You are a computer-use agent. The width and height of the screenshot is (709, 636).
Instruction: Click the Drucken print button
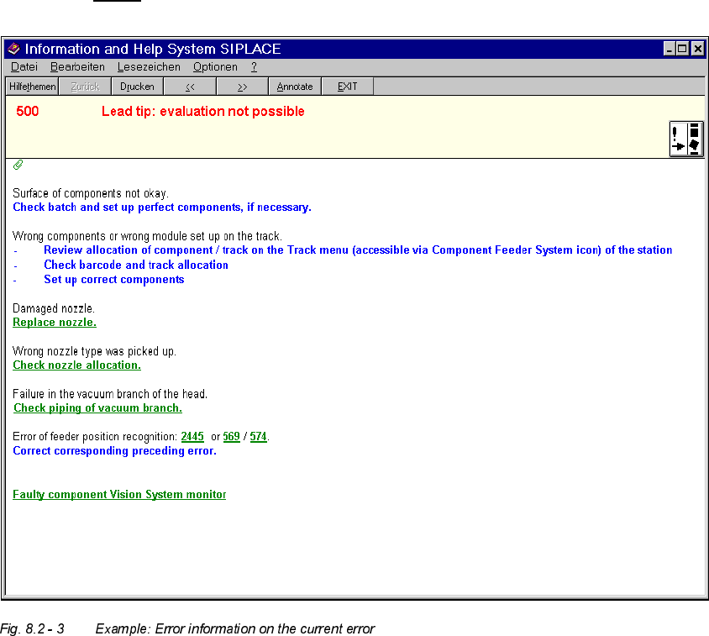click(137, 87)
